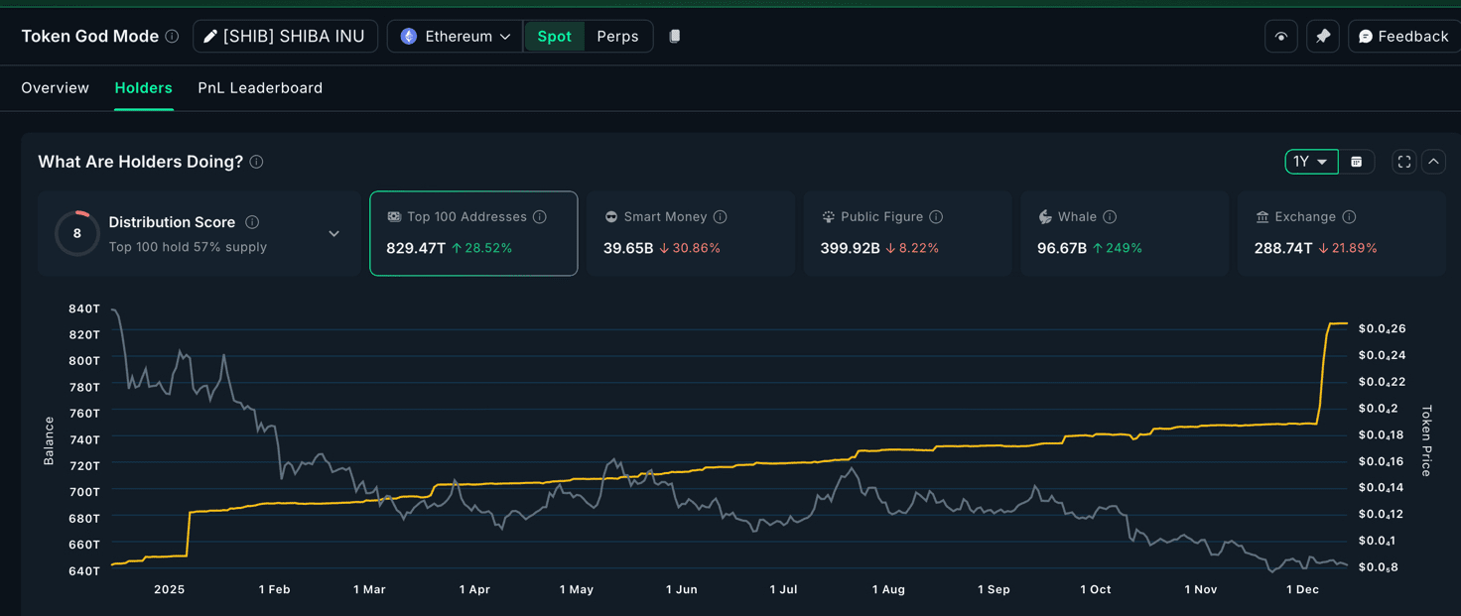Go to the Overview tab

pyautogui.click(x=56, y=88)
